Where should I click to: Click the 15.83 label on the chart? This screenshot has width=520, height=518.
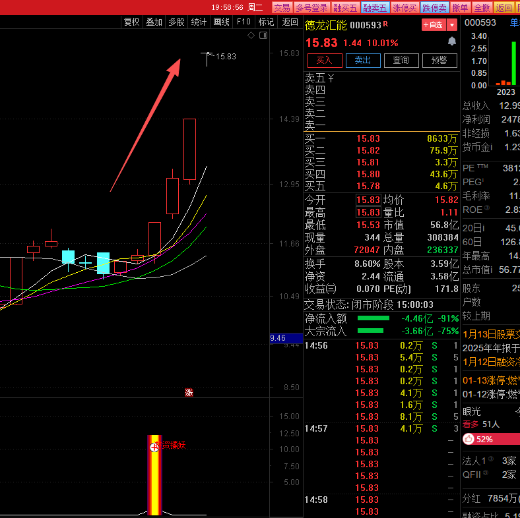[226, 57]
